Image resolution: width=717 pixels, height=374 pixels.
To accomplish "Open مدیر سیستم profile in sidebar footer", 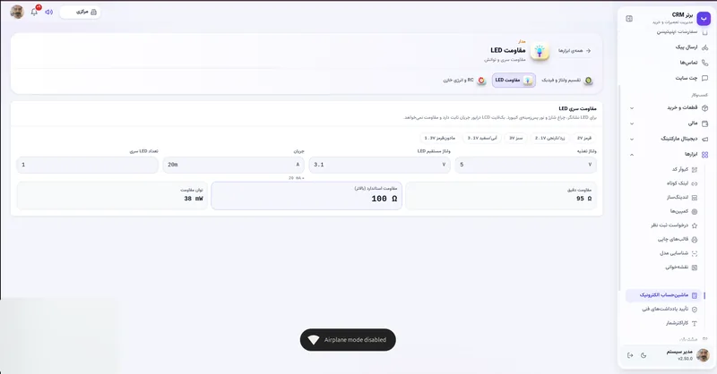I will point(687,355).
